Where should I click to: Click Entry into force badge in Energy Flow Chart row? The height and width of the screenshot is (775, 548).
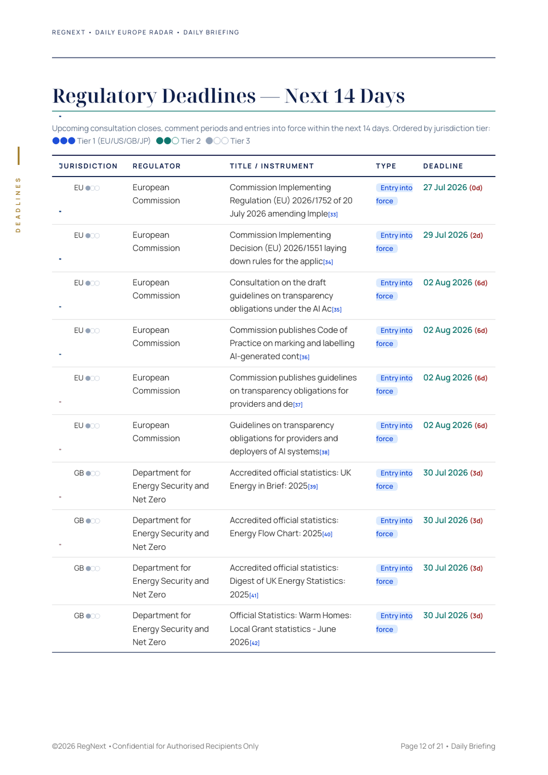[395, 527]
